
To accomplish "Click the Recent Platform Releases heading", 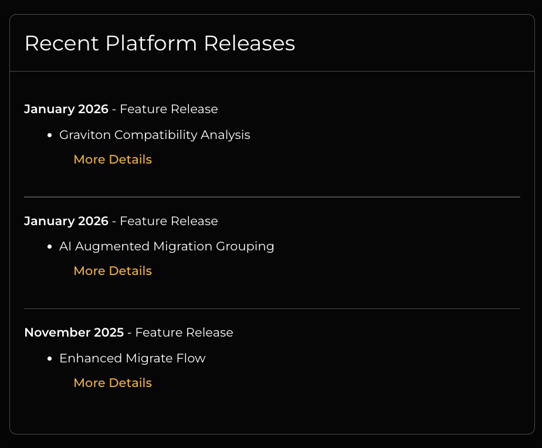I will pyautogui.click(x=160, y=43).
